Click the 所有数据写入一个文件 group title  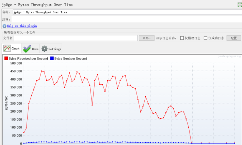(19, 32)
